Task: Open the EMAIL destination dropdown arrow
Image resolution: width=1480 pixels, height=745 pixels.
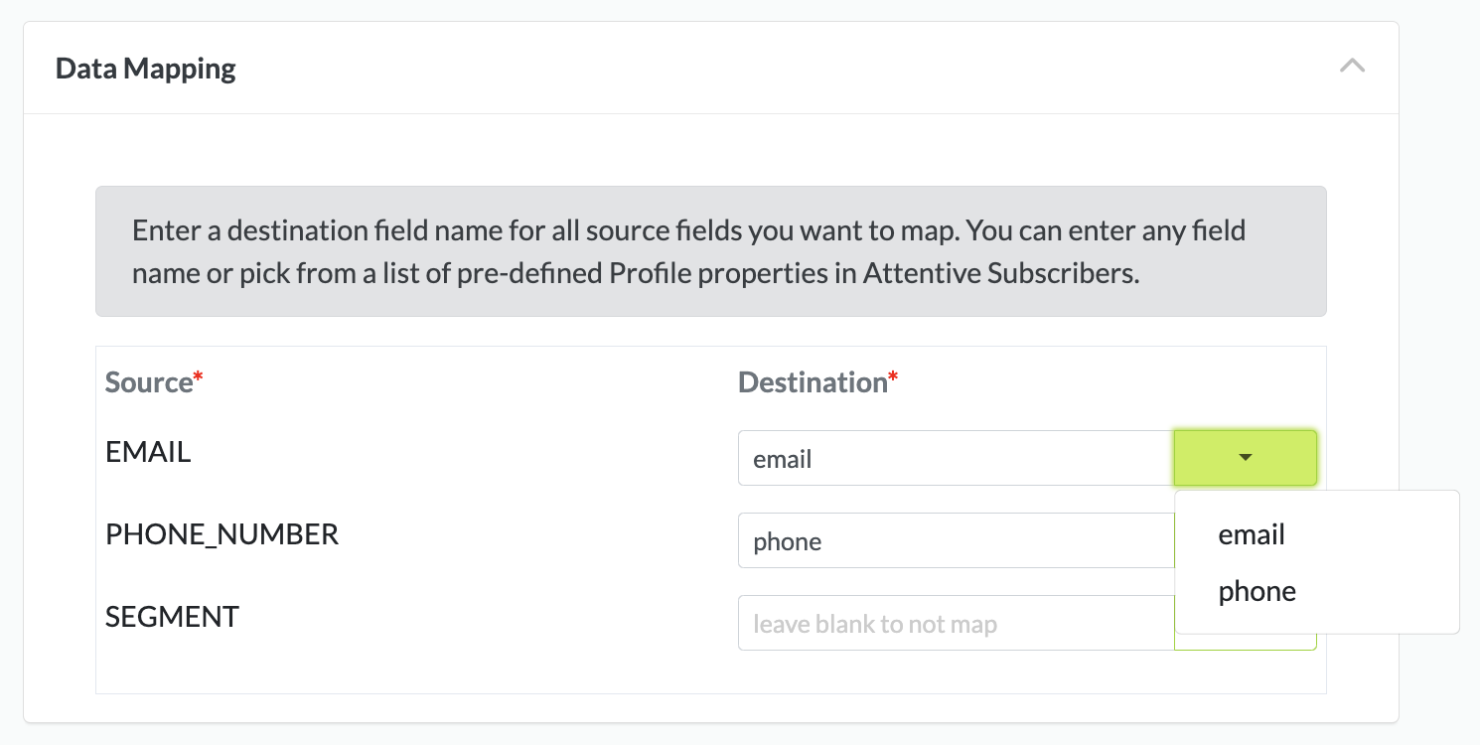Action: click(x=1245, y=458)
